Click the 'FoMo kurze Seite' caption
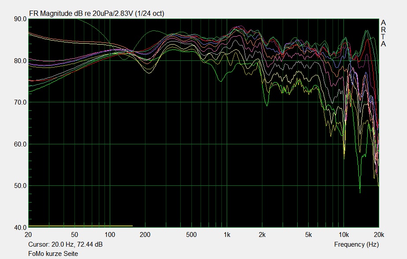This screenshot has height=259, width=407. [x=53, y=254]
